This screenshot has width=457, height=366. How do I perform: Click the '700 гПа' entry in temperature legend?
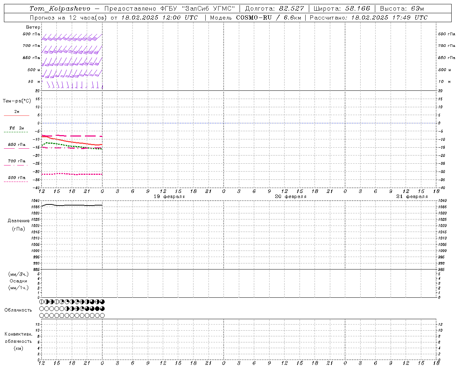tap(16, 161)
